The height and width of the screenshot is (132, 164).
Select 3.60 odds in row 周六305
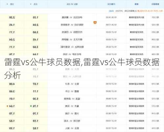click(36, 47)
